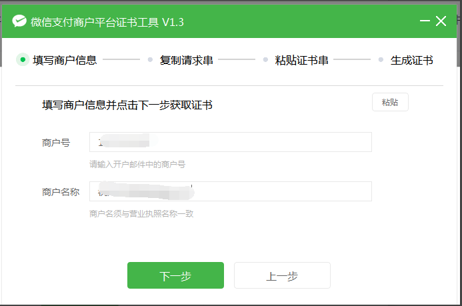This screenshot has height=306, width=462.
Task: Click the heading 填写商户信息并点击下一步获取证书
Action: [x=127, y=105]
